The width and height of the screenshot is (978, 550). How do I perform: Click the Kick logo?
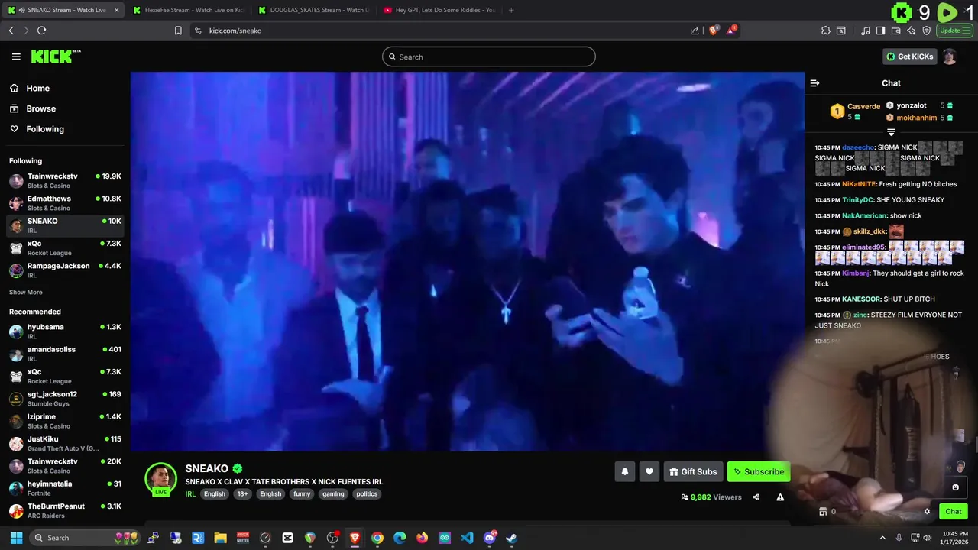[55, 57]
